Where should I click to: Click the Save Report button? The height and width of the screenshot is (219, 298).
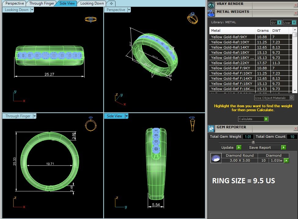(267, 148)
